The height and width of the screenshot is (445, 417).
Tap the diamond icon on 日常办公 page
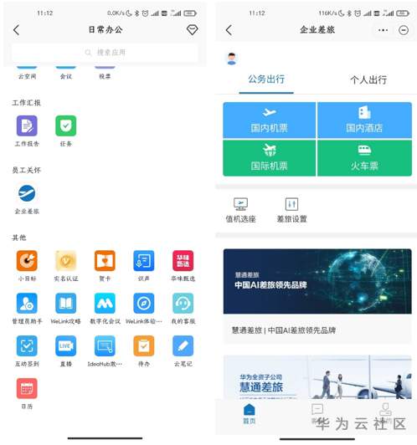coord(192,30)
